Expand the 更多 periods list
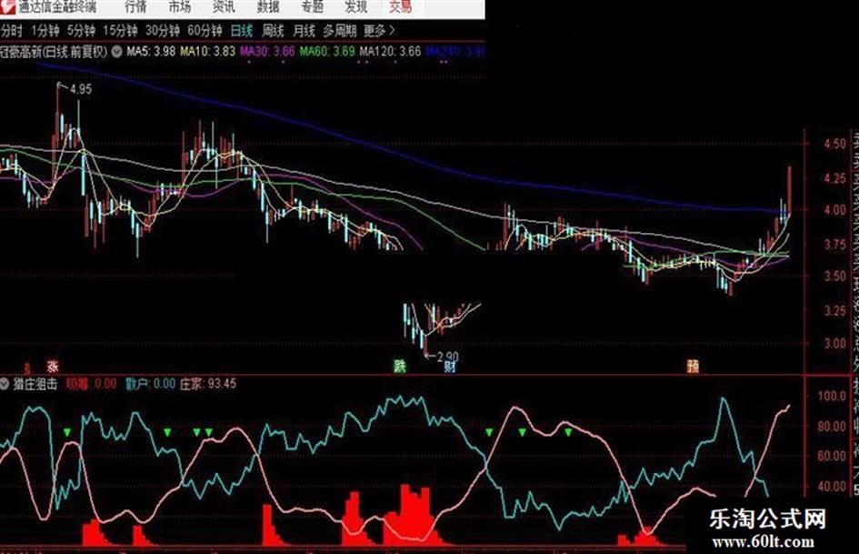Screen dimensions: 859x554 point(378,31)
